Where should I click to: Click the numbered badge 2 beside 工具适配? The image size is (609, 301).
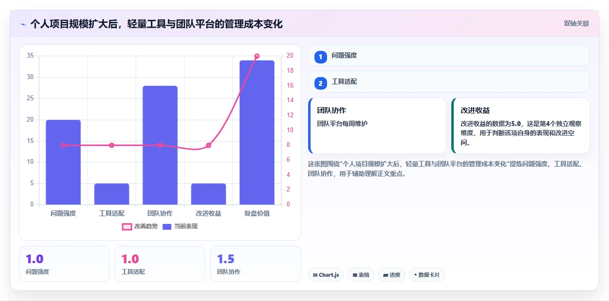(320, 83)
